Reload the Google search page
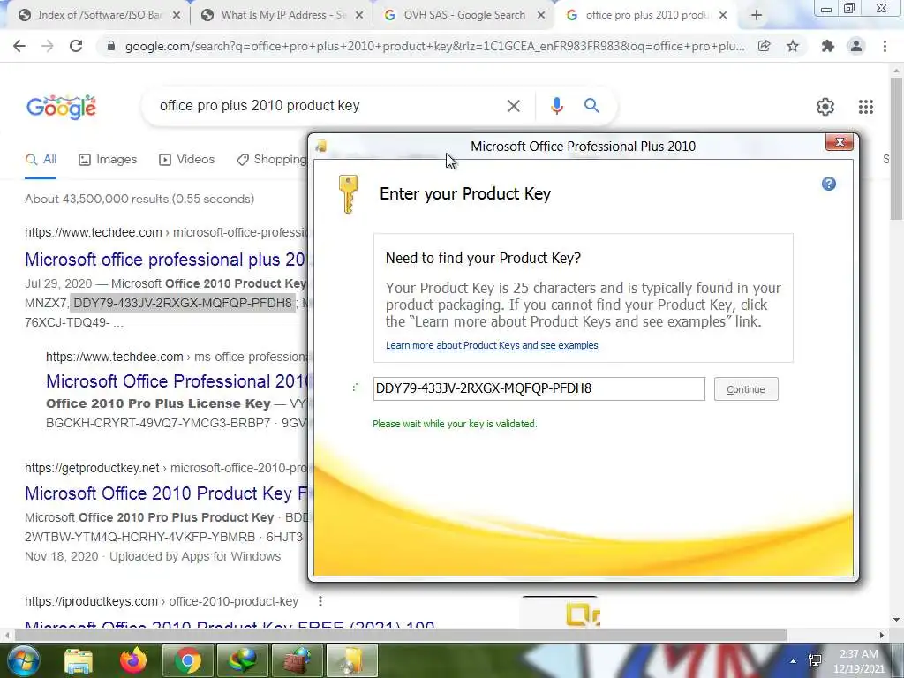The width and height of the screenshot is (904, 678). point(76,46)
